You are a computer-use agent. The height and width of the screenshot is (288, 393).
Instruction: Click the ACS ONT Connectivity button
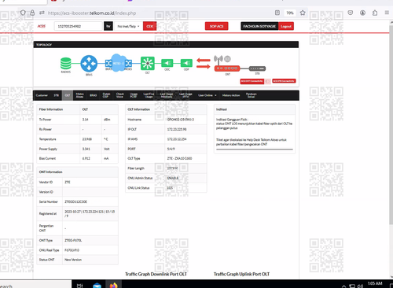(x=252, y=81)
